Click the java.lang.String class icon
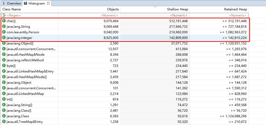This screenshot has height=125, width=266. (4, 26)
